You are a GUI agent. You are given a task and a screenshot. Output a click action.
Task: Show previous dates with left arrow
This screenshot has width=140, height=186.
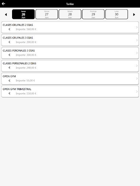tap(6, 15)
